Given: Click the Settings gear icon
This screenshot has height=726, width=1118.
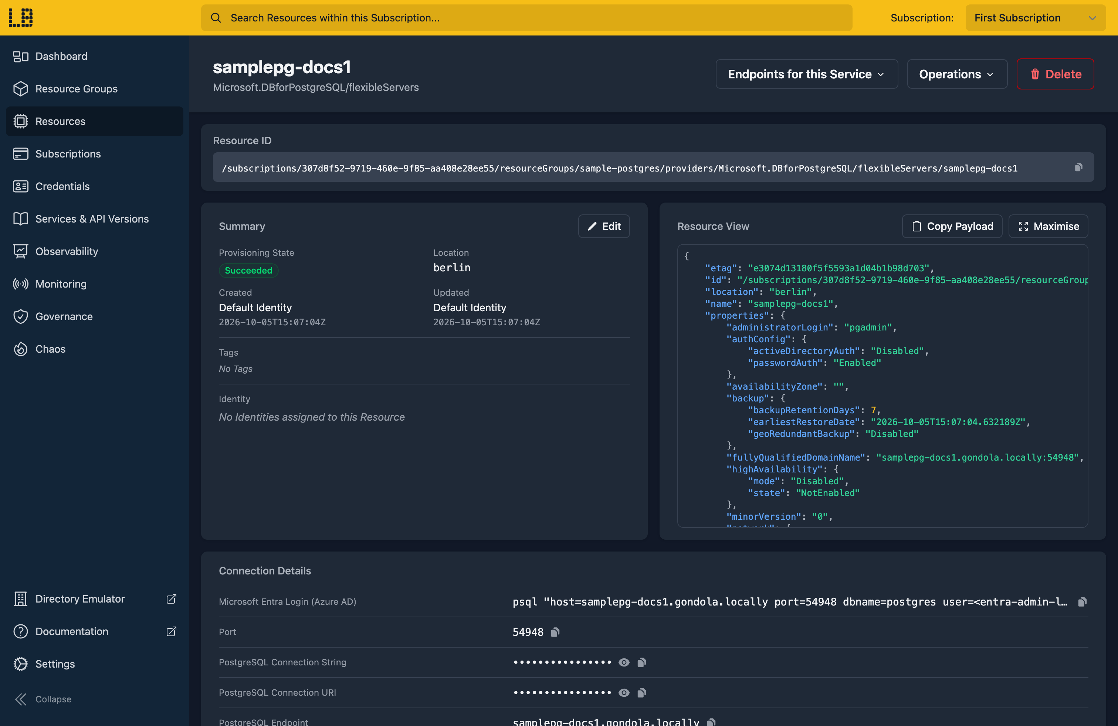Looking at the screenshot, I should coord(21,664).
